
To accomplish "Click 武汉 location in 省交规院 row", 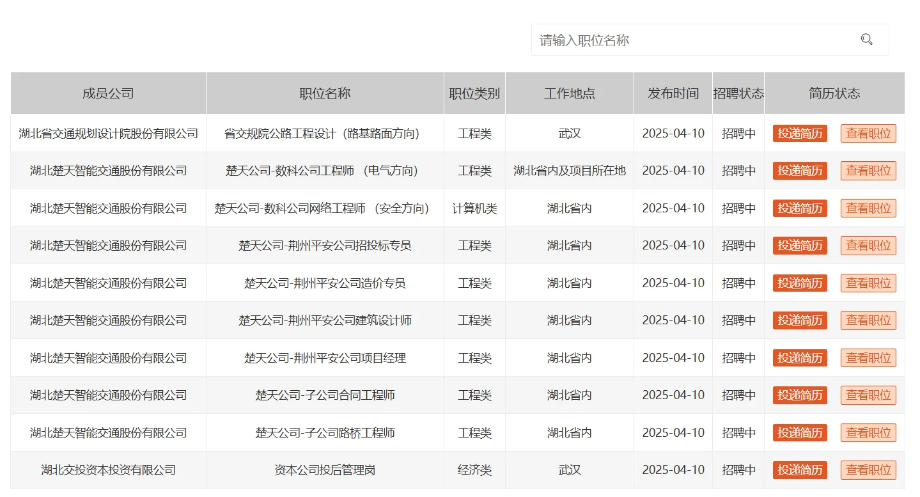I will coord(570,134).
